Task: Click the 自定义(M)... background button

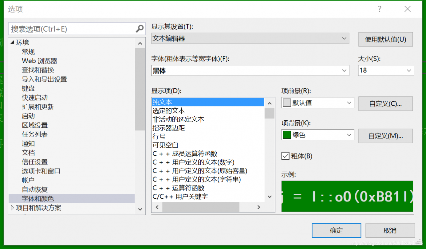Action: [x=385, y=136]
